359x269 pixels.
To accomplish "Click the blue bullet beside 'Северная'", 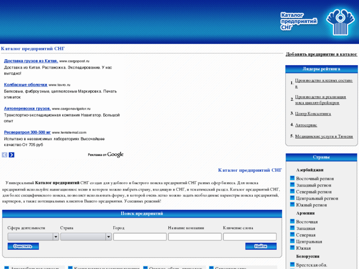I will click(x=292, y=234).
